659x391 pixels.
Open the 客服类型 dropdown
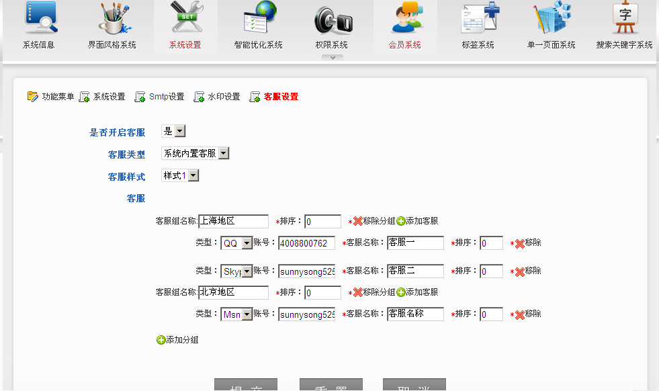pos(224,154)
